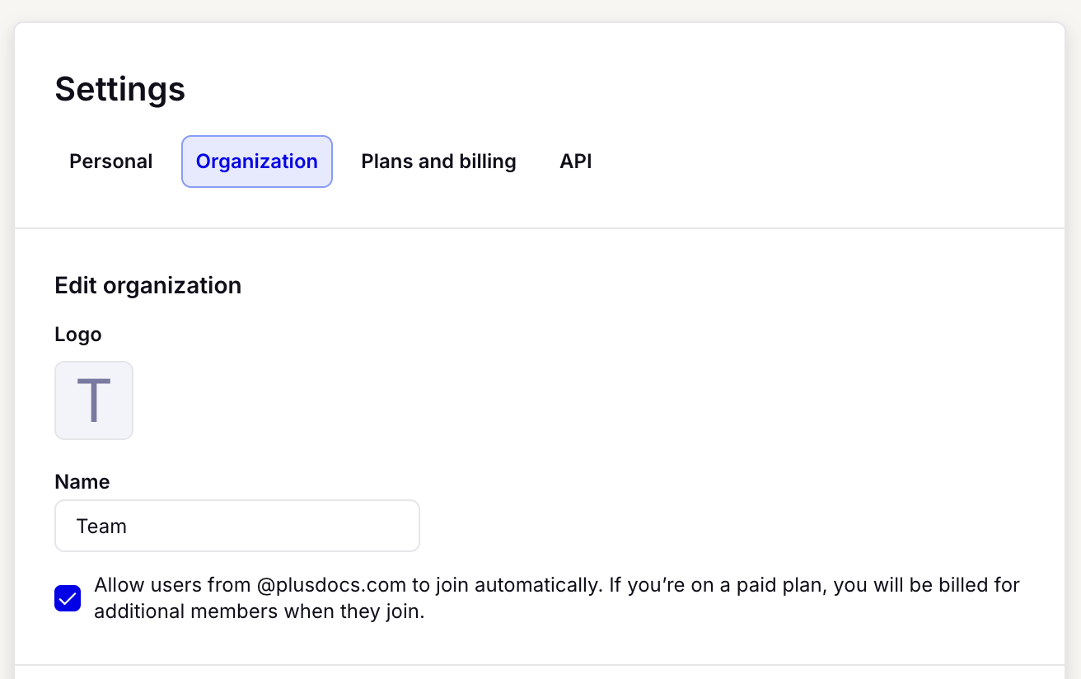Click the Name field label
Image resolution: width=1081 pixels, height=679 pixels.
(82, 482)
